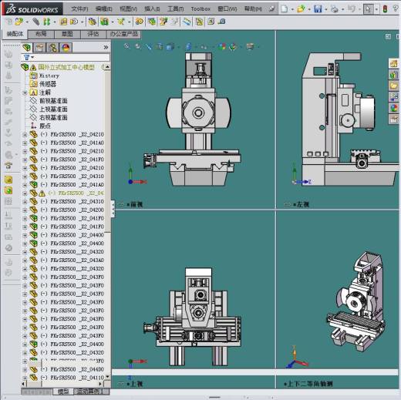
Task: Click the Section View icon
Action: (160, 46)
